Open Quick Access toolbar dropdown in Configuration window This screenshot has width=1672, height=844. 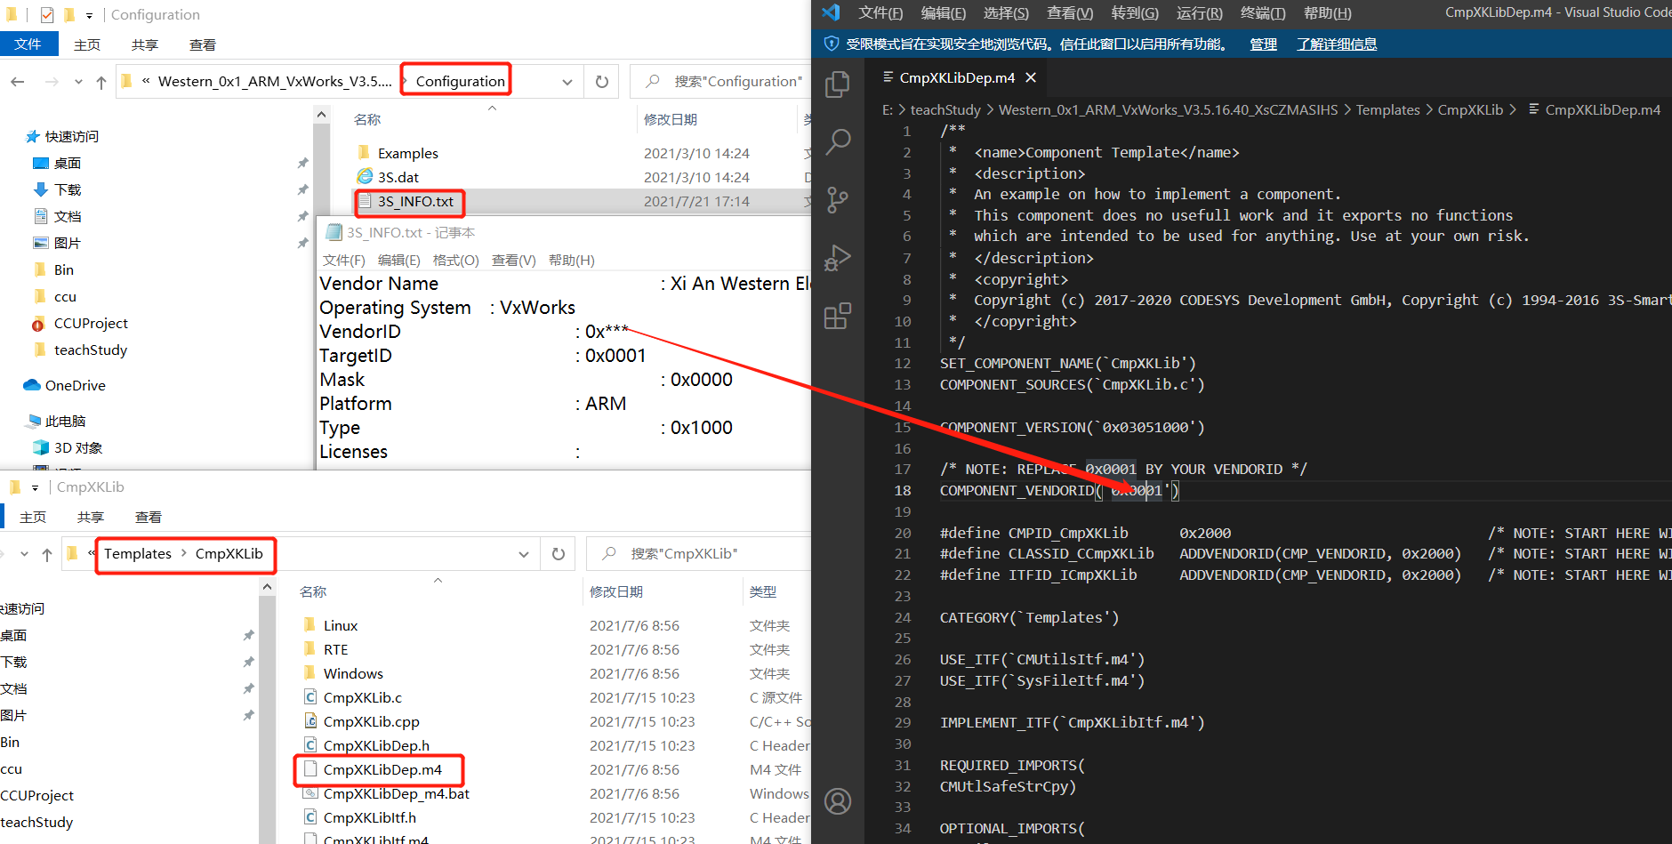(89, 15)
